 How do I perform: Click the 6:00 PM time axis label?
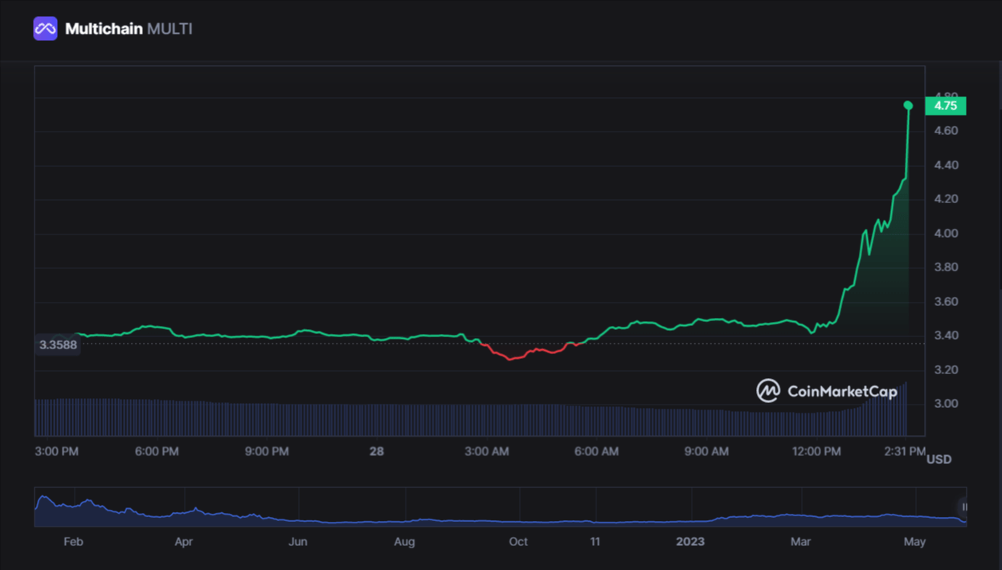[157, 452]
